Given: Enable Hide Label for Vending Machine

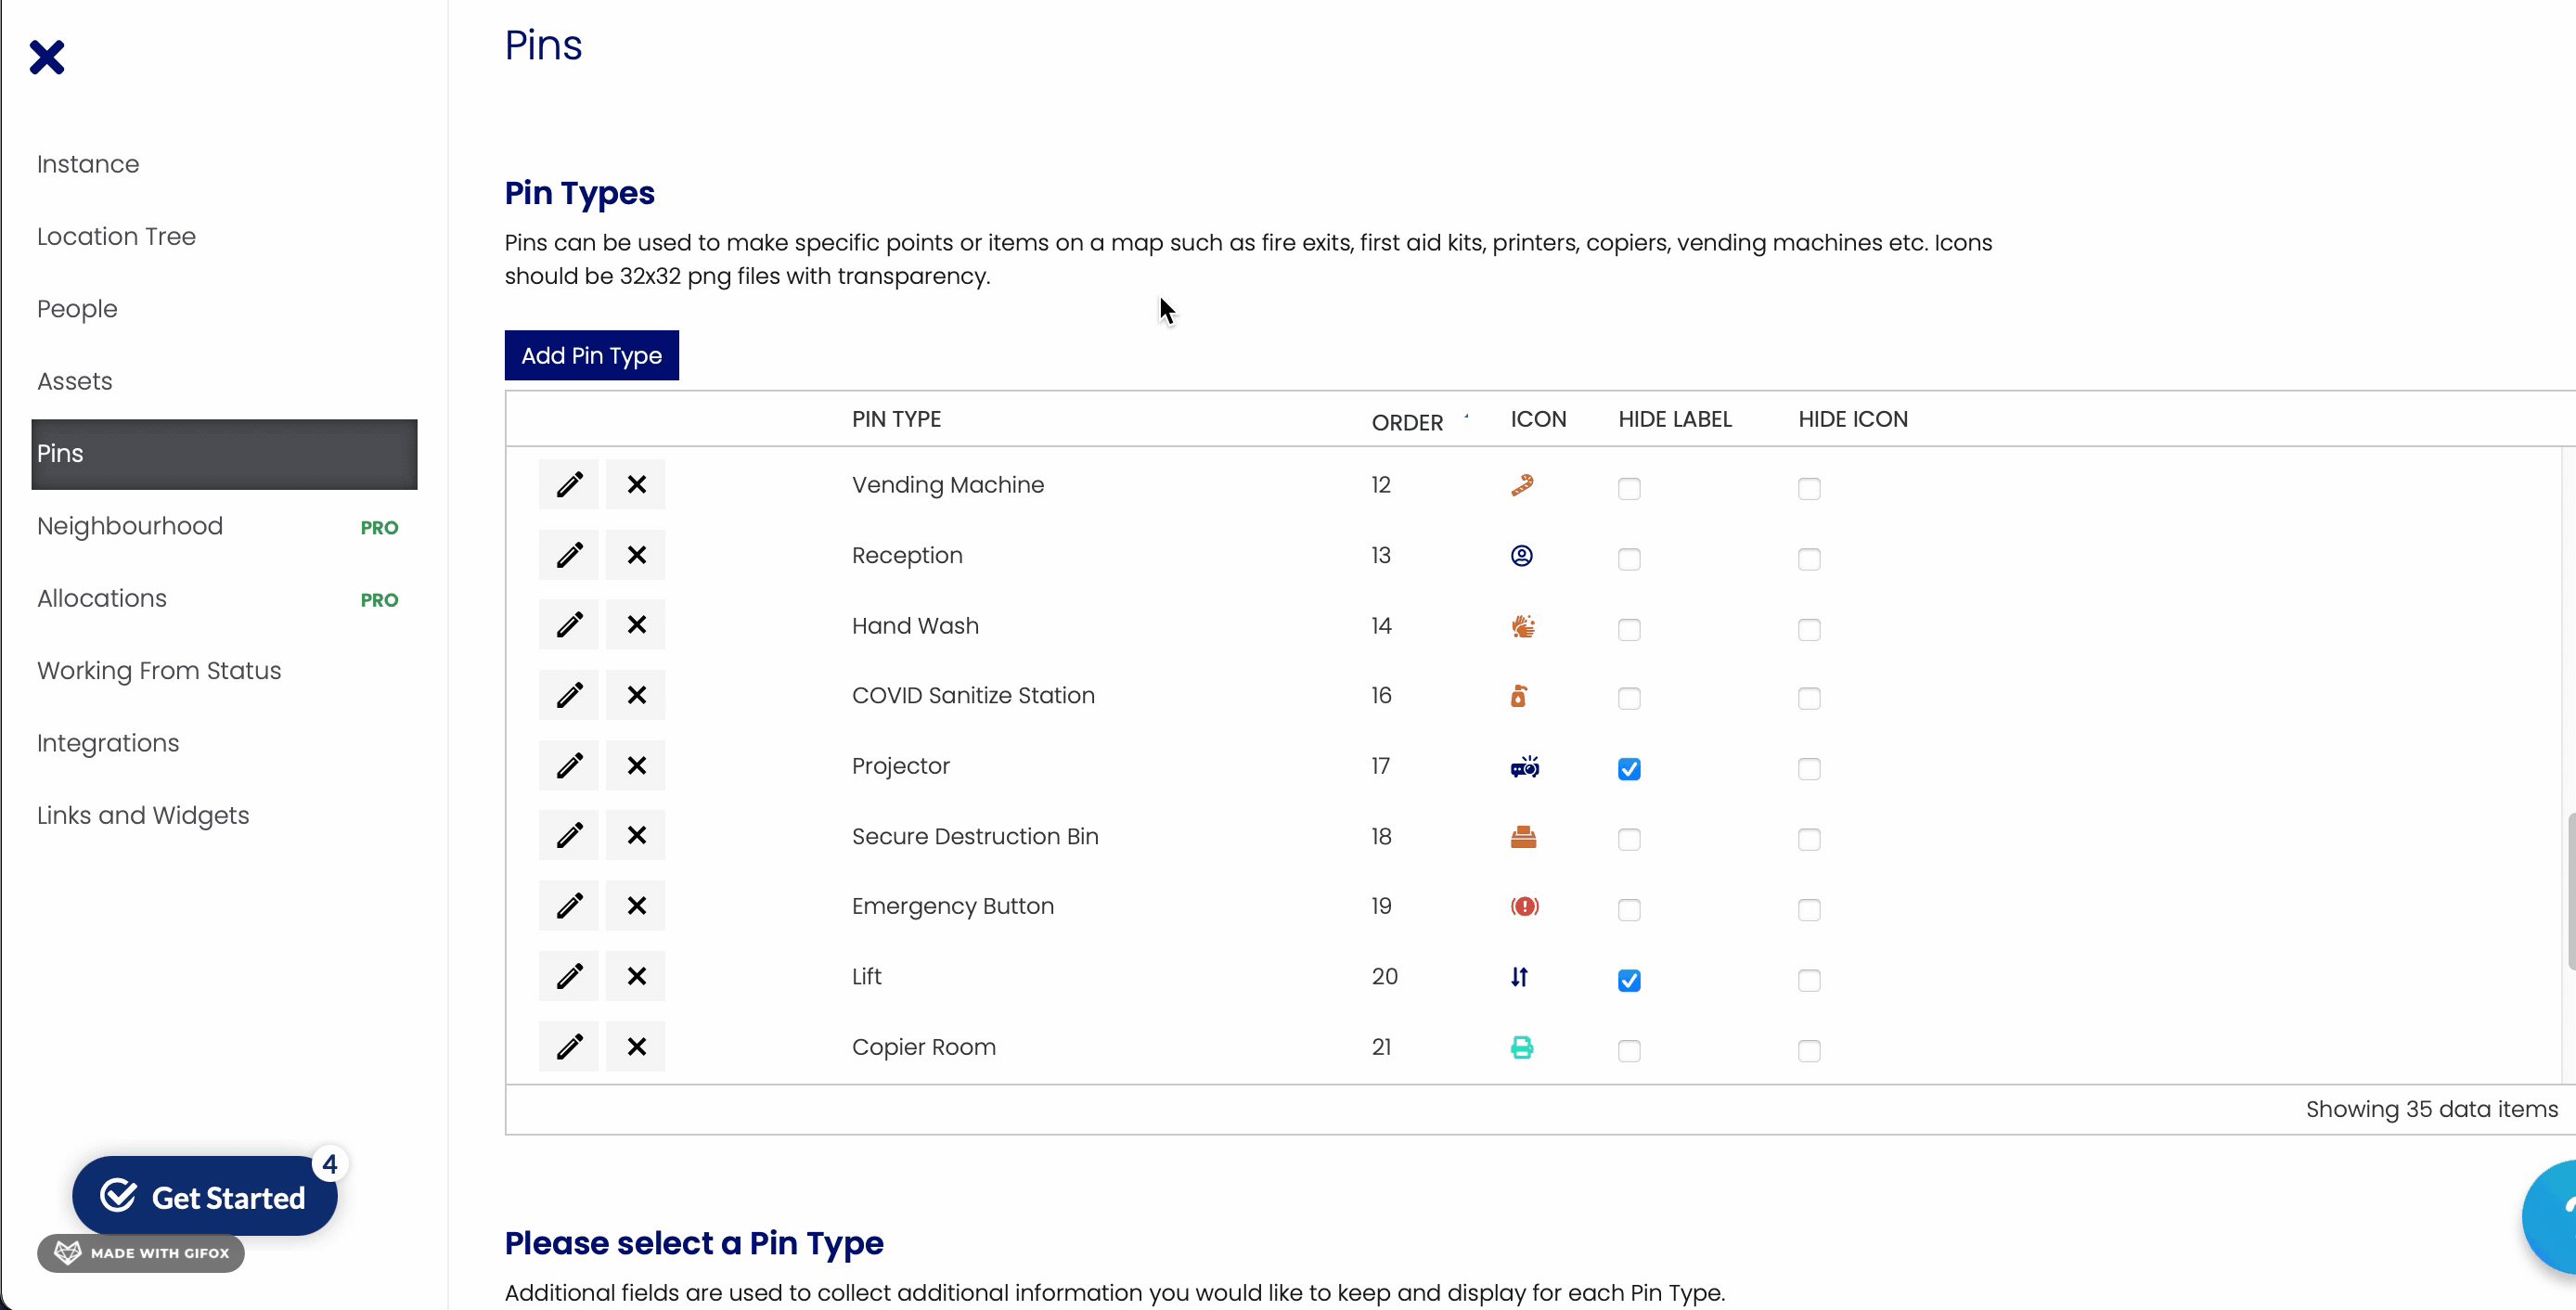Looking at the screenshot, I should click(x=1629, y=489).
